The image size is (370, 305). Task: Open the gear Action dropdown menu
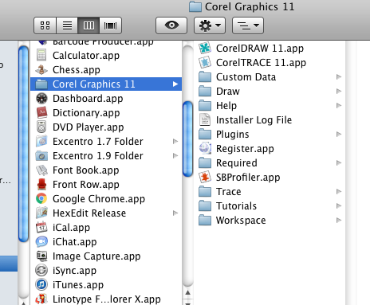point(210,25)
